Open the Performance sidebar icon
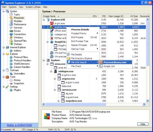Image resolution: width=153 pixels, height=132 pixels. [x=11, y=24]
